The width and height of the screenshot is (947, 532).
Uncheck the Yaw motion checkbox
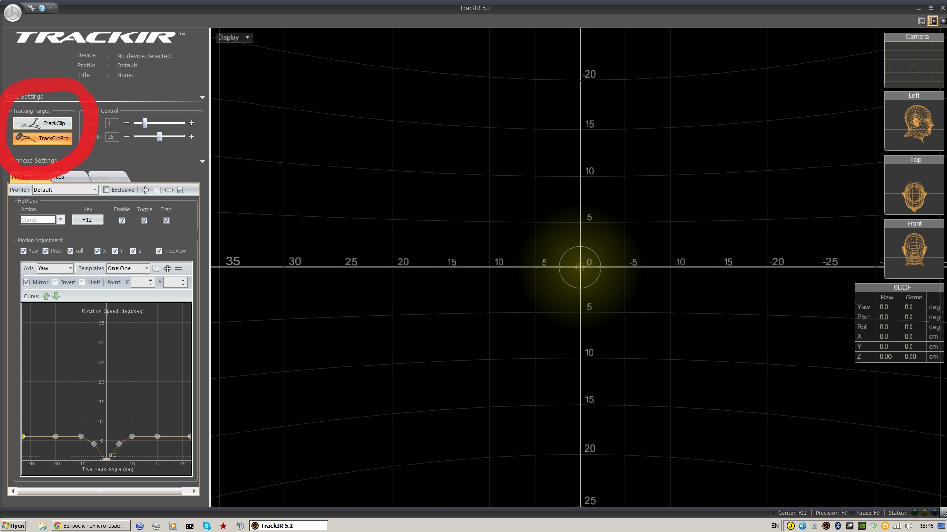click(23, 251)
